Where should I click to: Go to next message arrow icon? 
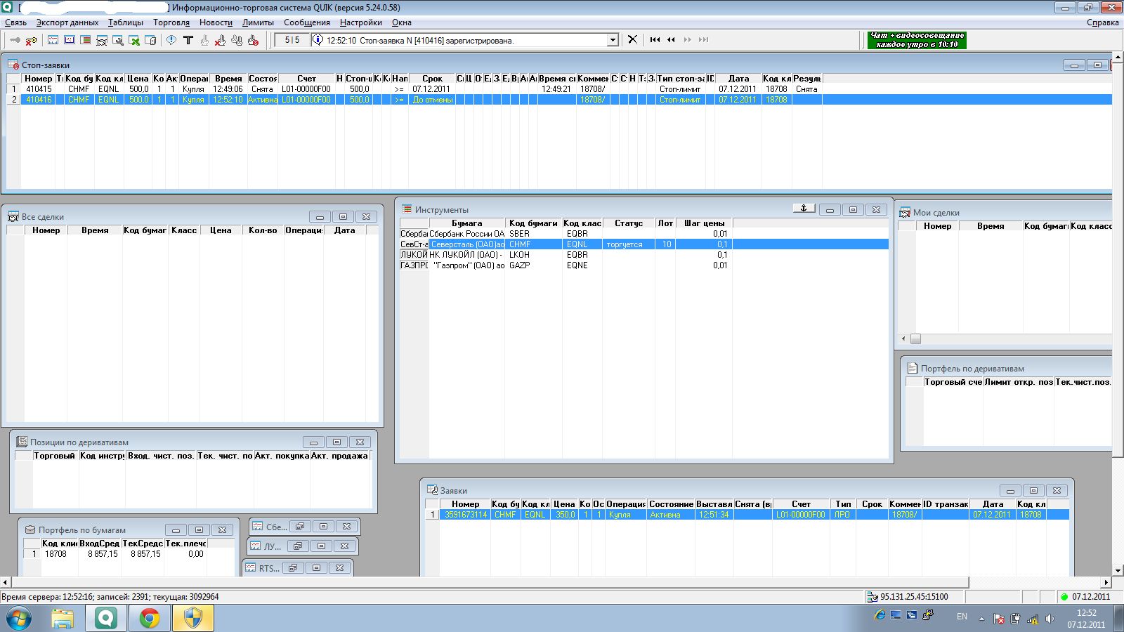point(688,39)
